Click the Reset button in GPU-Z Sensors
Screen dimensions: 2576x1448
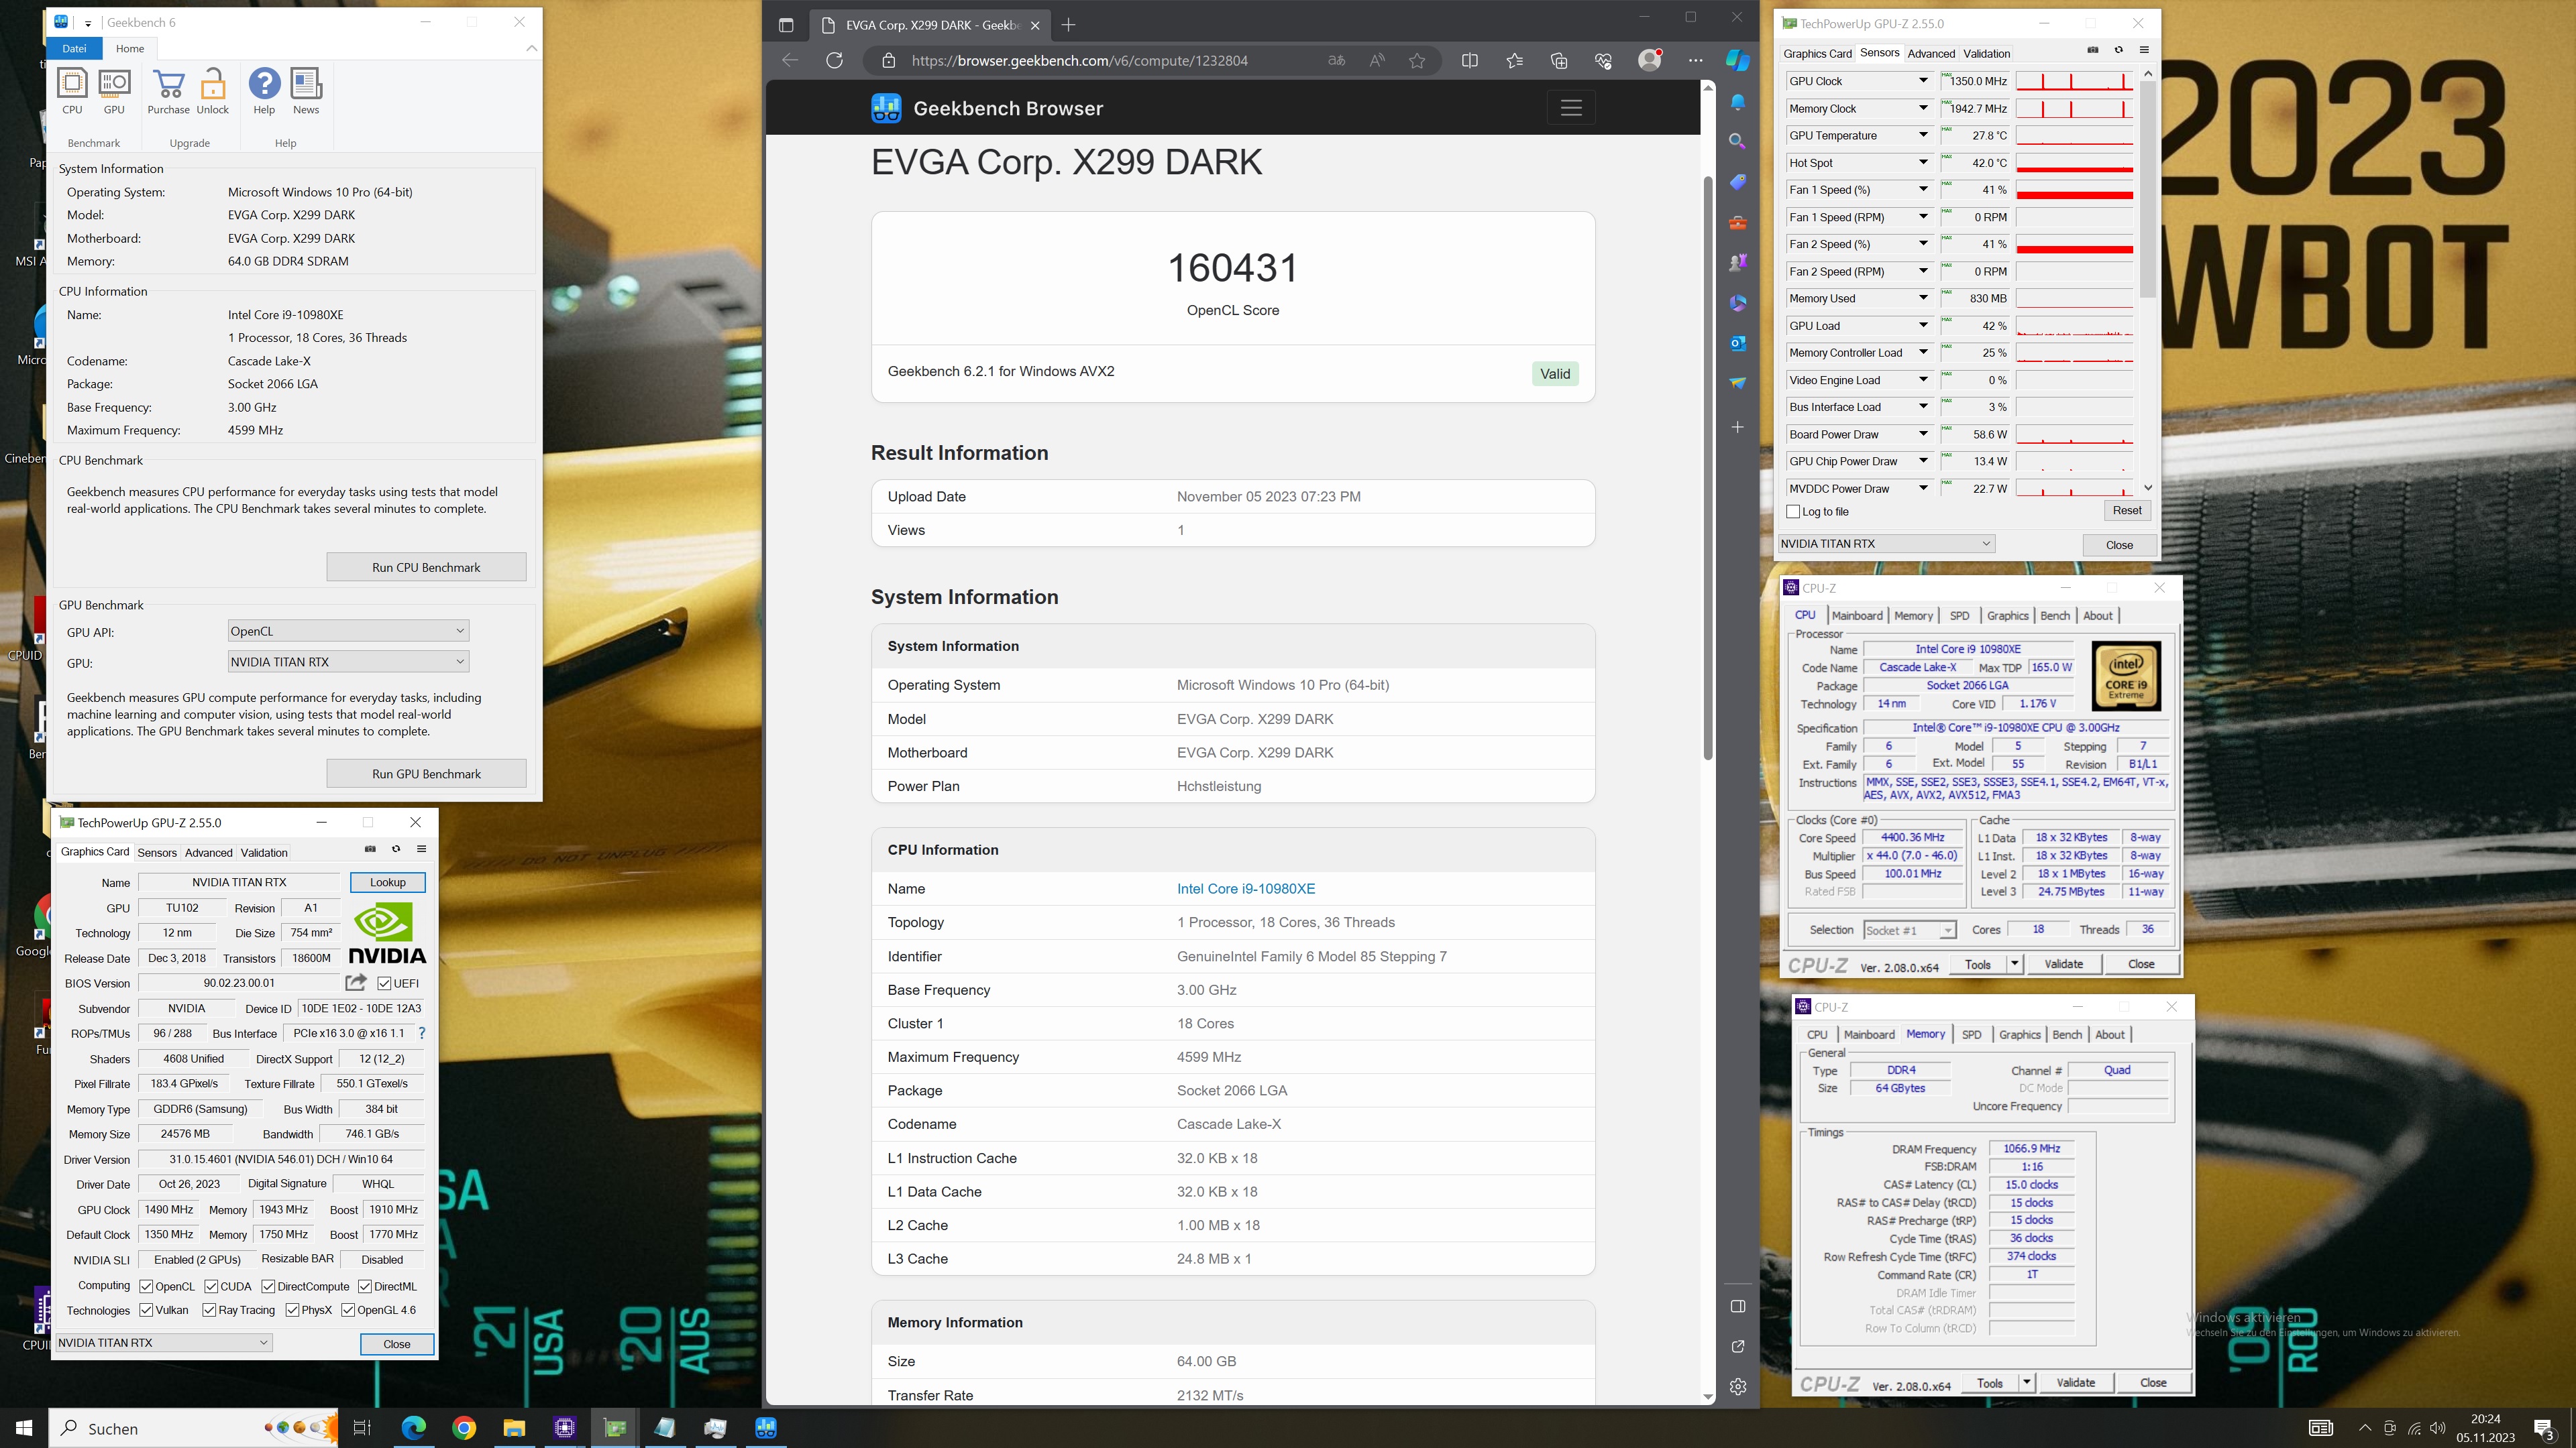tap(2127, 511)
